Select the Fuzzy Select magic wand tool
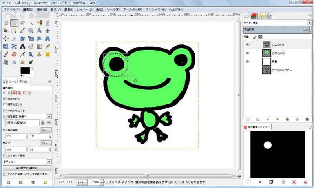 31,23
